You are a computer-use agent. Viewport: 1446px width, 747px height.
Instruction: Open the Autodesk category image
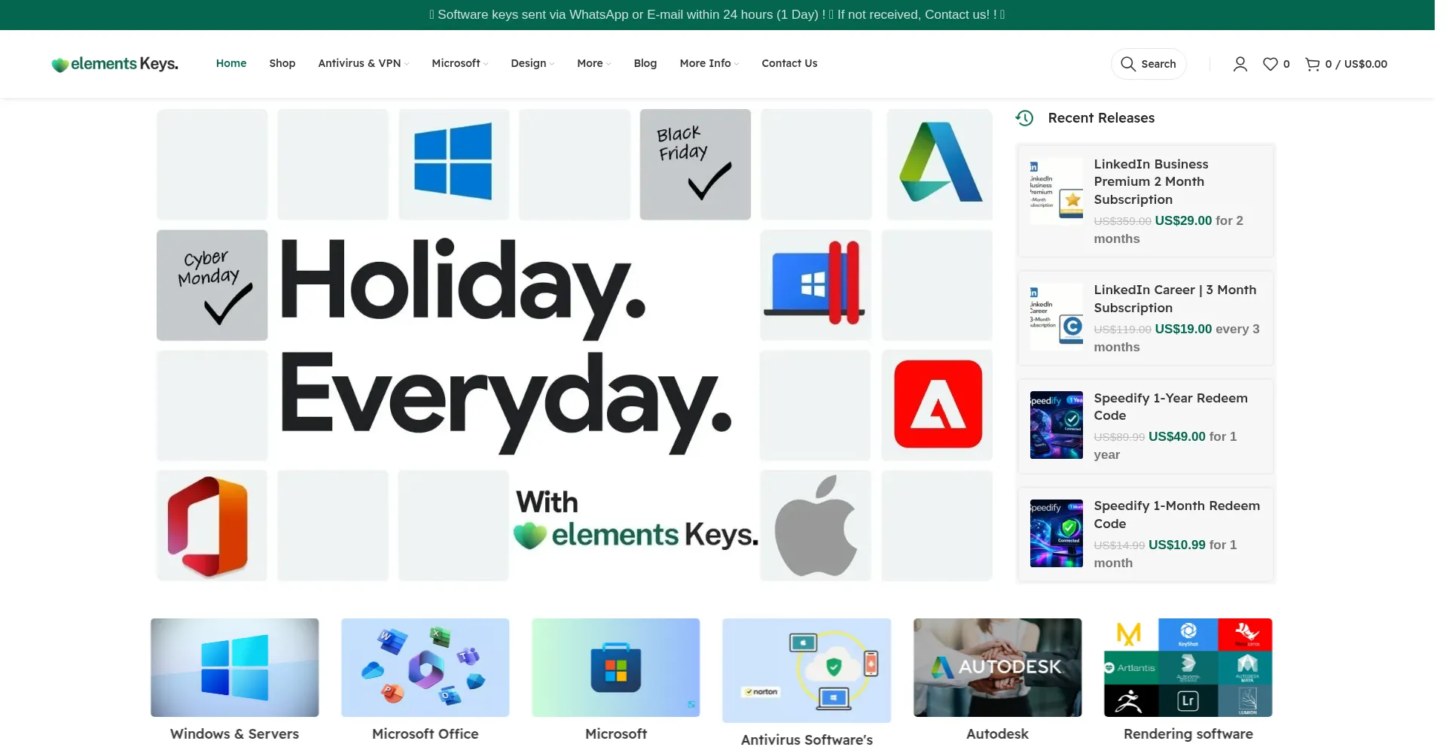(998, 667)
